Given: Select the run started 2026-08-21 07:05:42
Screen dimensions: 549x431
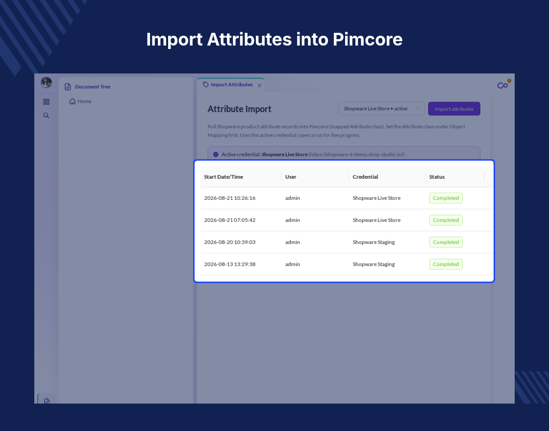Looking at the screenshot, I should (347, 220).
